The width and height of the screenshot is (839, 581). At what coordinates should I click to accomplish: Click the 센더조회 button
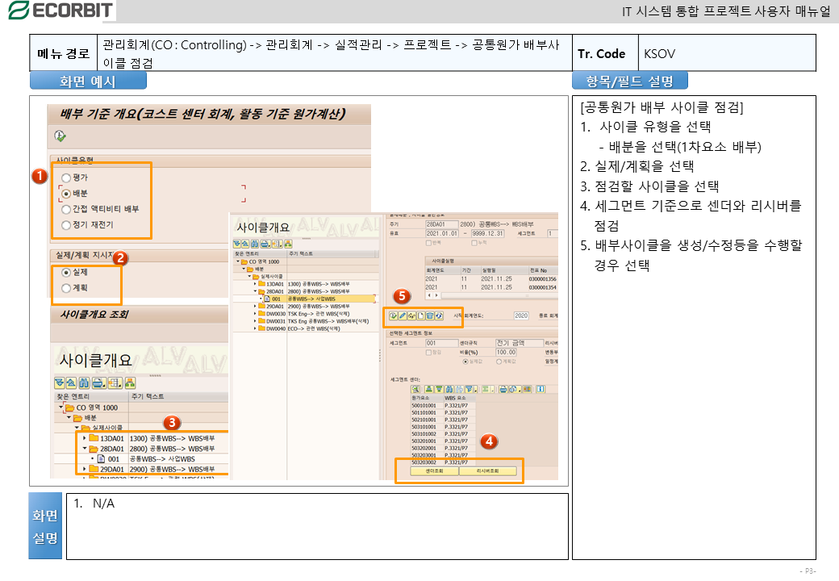coord(427,470)
